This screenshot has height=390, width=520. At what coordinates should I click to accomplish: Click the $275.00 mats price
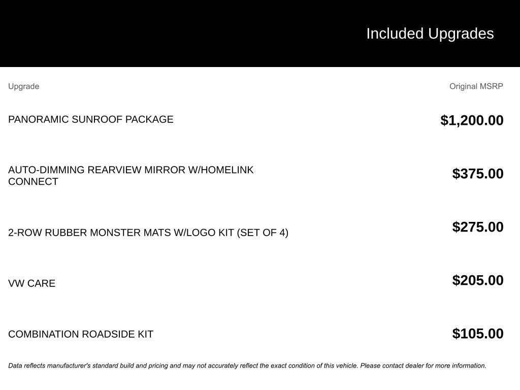(477, 227)
